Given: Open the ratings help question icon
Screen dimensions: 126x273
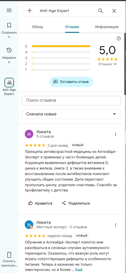Looking at the screenshot, I should [x=119, y=39].
